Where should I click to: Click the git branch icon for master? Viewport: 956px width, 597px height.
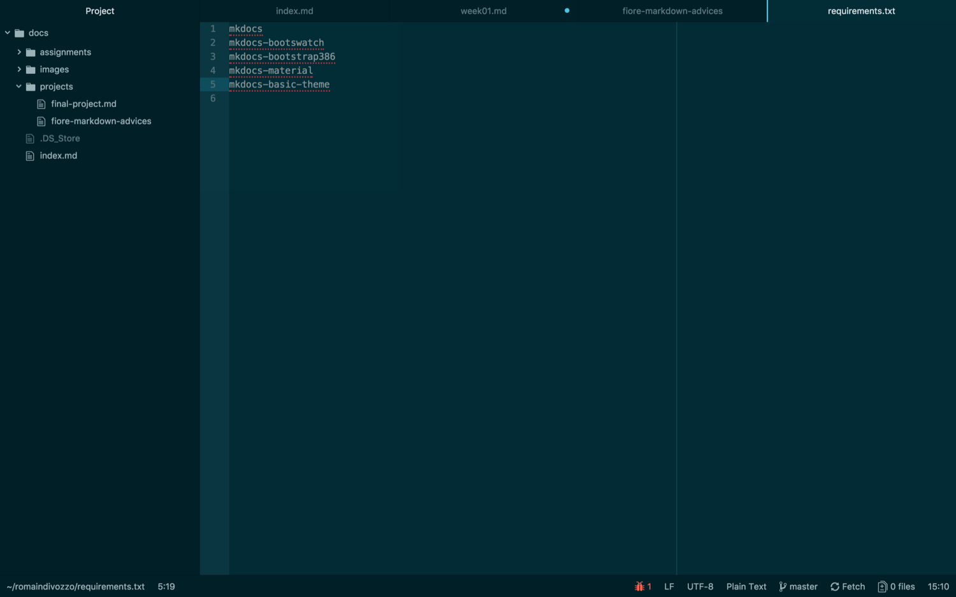coord(783,587)
